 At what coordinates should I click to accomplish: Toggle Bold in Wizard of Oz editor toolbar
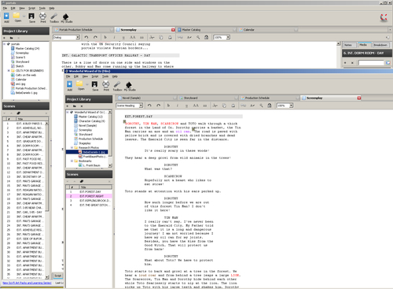tap(168, 106)
